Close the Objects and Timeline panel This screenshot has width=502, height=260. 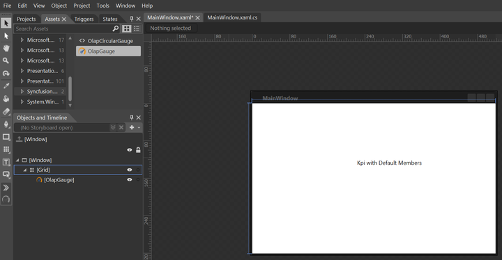click(x=138, y=117)
